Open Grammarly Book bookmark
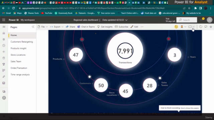Viewport: 214px width, 120px height. click(x=64, y=13)
